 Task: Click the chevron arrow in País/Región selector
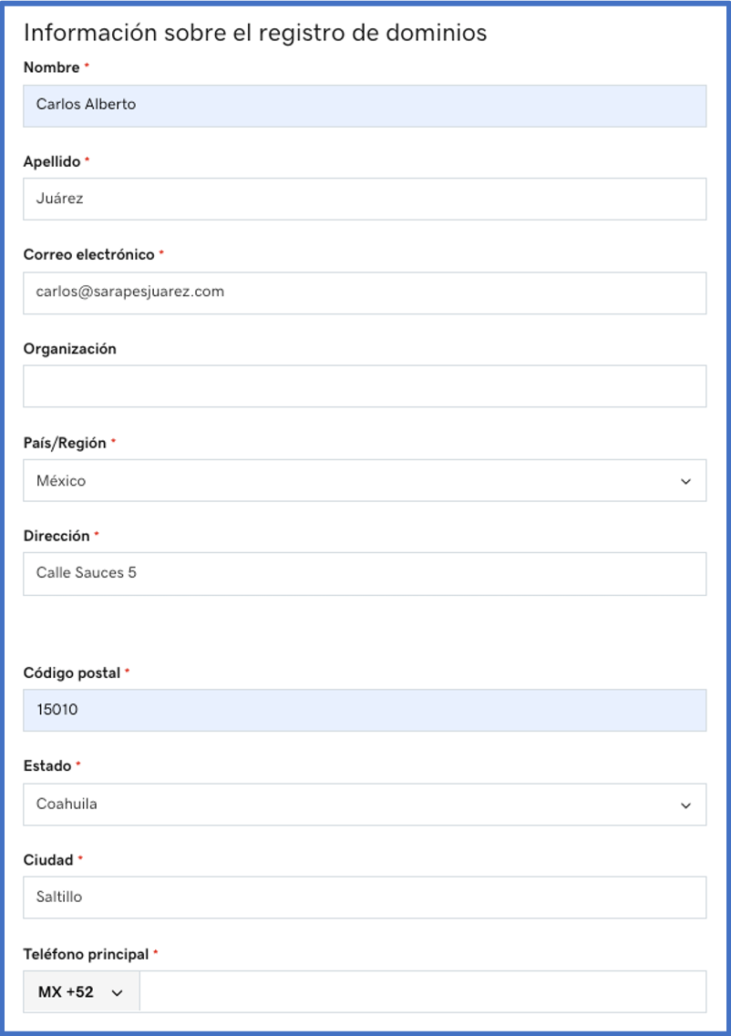(x=685, y=481)
